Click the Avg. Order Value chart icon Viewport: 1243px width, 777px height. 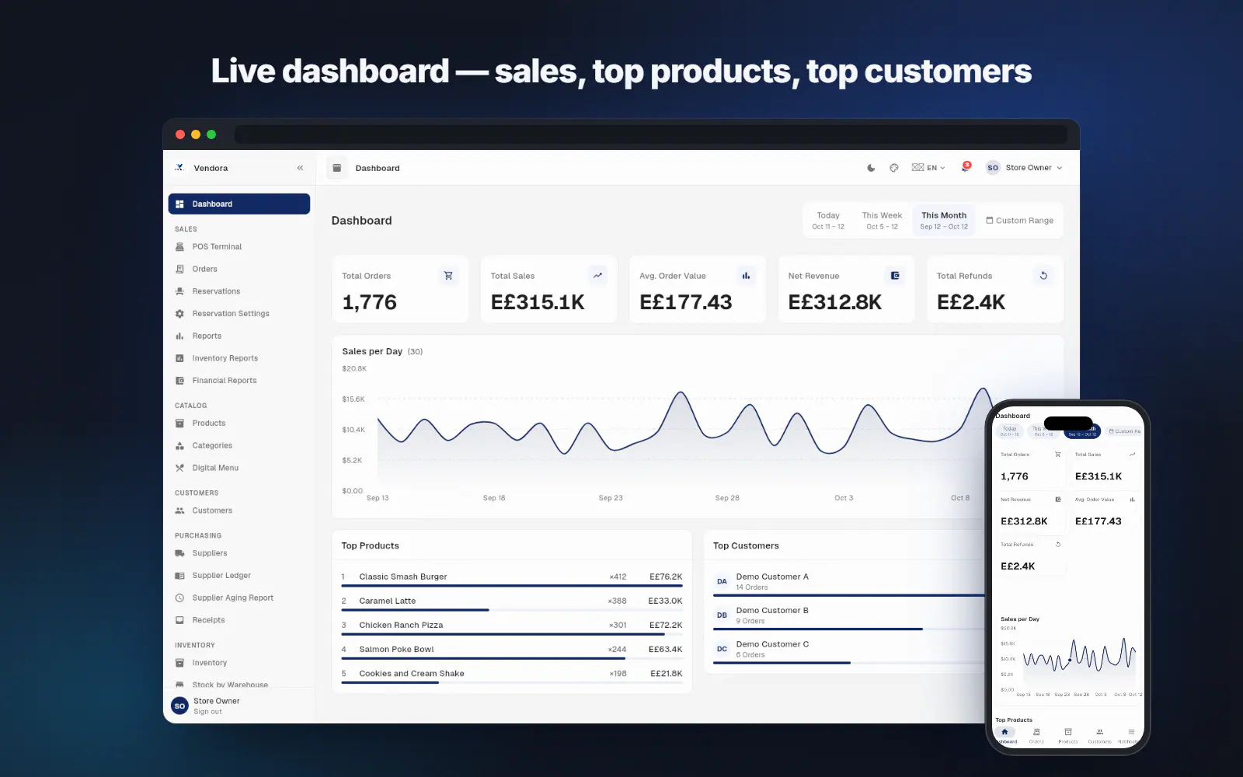point(746,276)
